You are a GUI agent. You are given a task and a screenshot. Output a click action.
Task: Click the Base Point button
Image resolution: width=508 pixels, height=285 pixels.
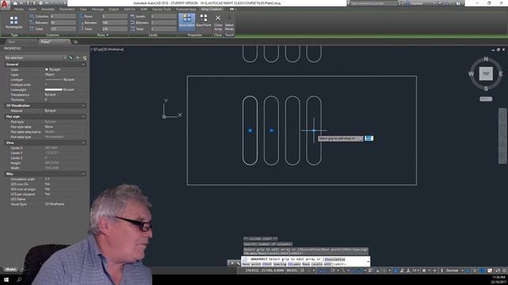point(203,21)
